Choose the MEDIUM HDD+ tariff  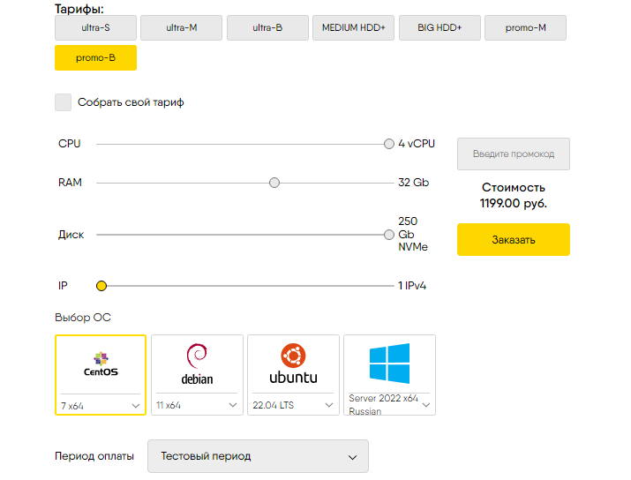[x=353, y=27]
